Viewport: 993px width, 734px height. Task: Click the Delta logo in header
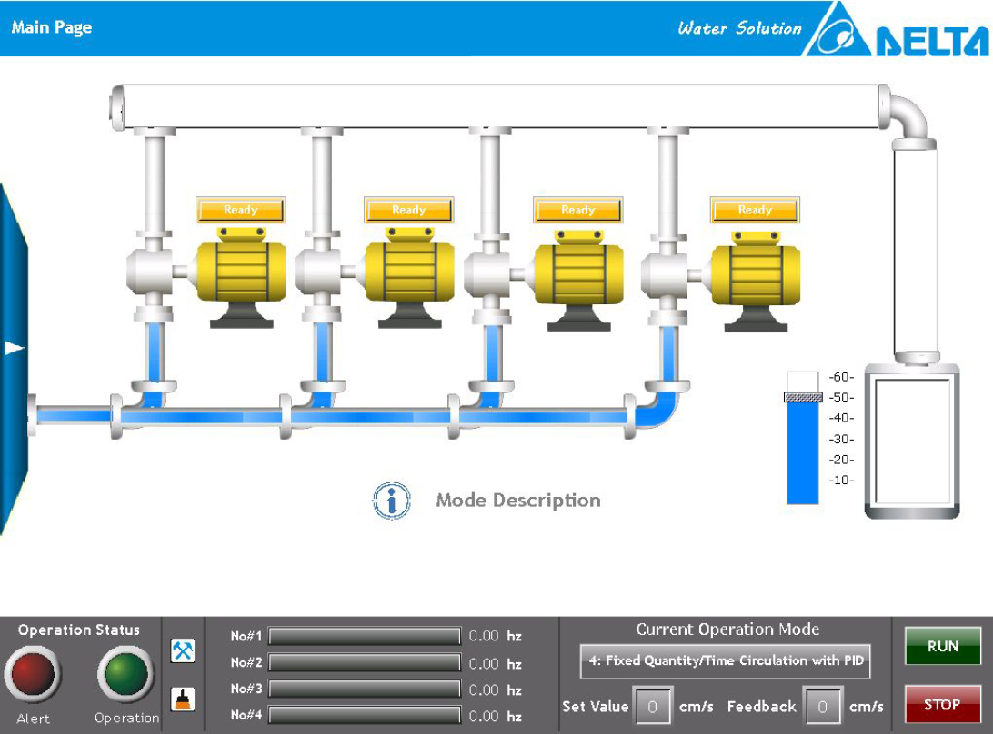coord(896,31)
